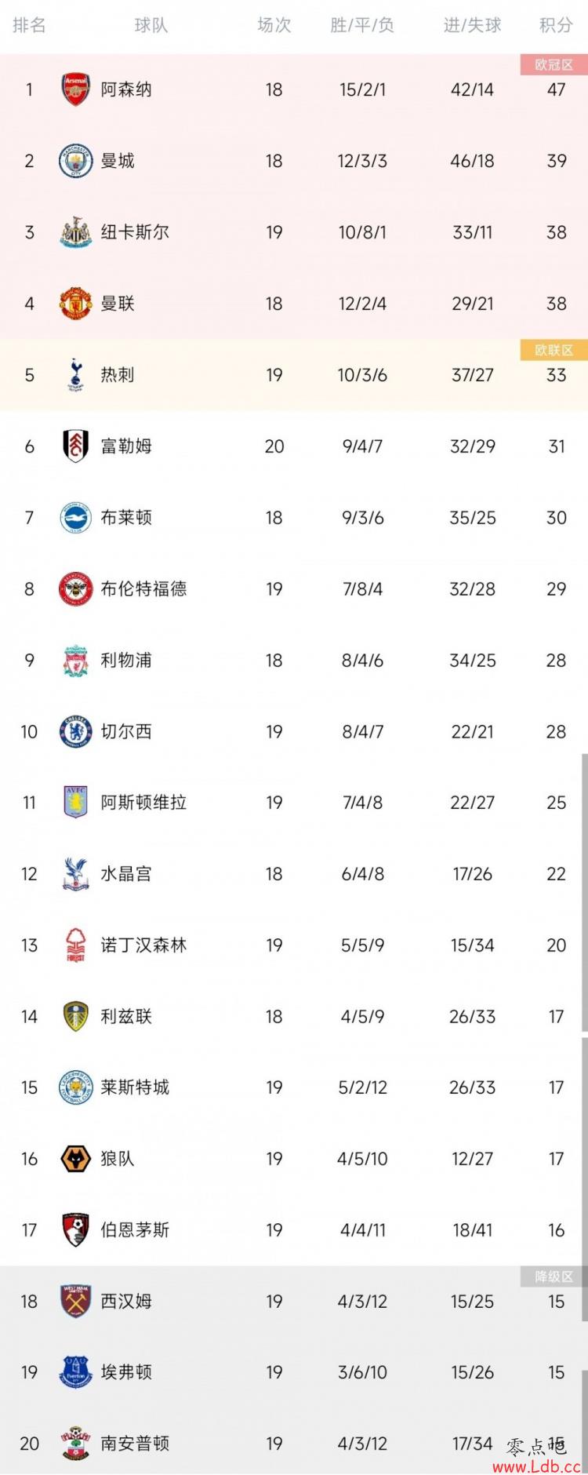Select the Newcastle United crest
Screen dimensions: 588x1475
(76, 232)
